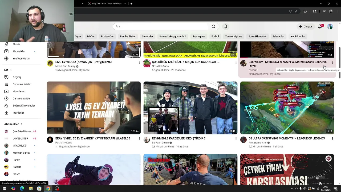Type in the Ara search field

click(x=160, y=26)
